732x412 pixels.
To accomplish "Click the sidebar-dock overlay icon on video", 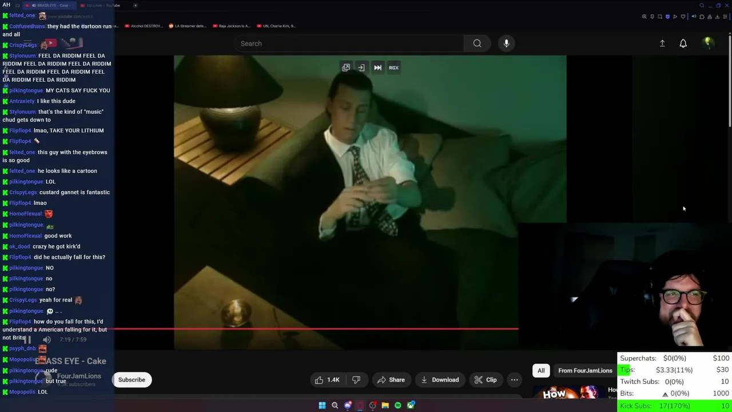I will pos(361,68).
